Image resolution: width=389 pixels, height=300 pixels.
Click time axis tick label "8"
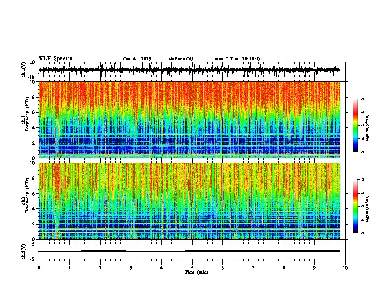[x=284, y=268]
